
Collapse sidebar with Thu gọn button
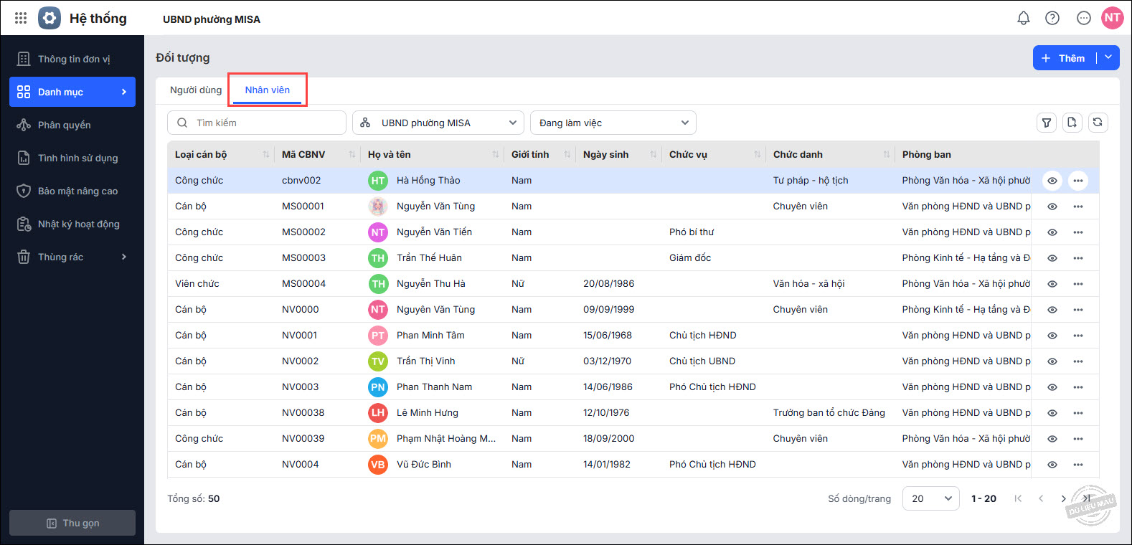[x=72, y=523]
